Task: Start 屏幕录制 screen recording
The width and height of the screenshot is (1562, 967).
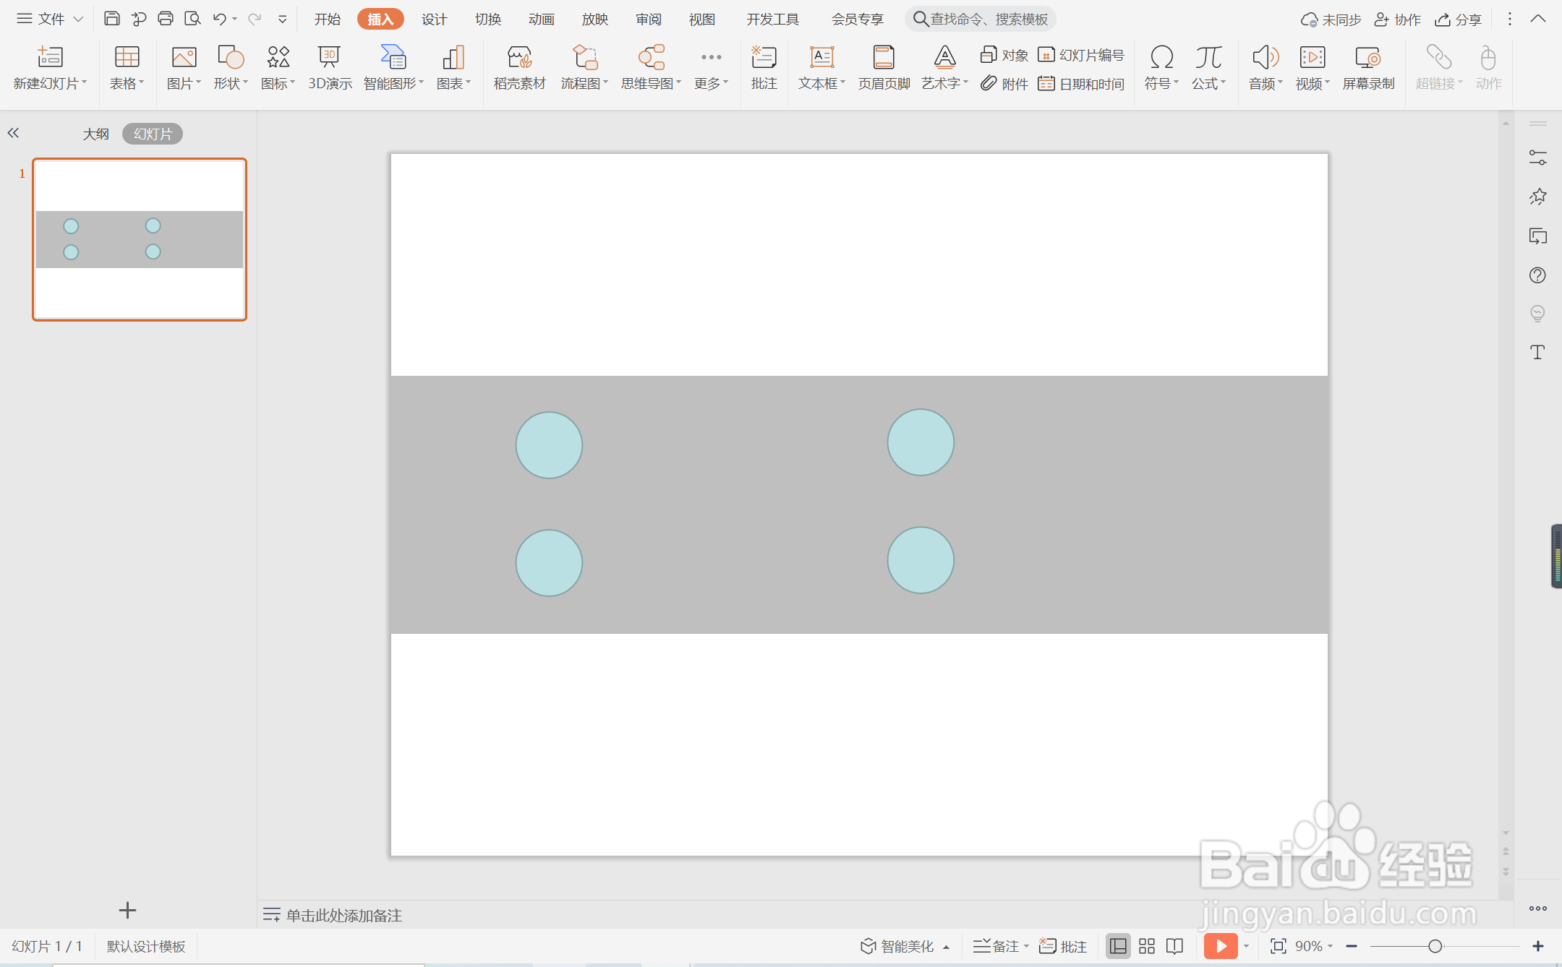Action: click(x=1368, y=68)
